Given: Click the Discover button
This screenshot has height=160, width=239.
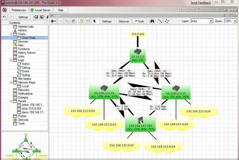Looking at the screenshot, I should tap(124, 21).
